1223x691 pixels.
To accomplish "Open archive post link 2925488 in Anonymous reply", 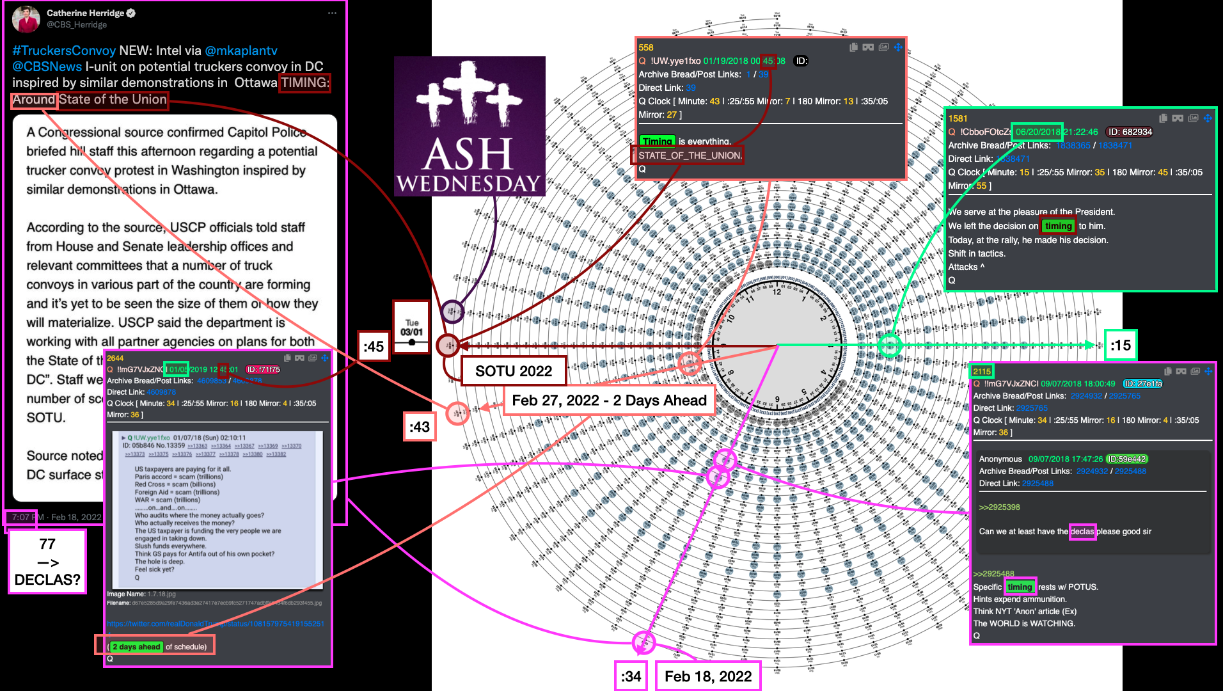I will click(1130, 472).
